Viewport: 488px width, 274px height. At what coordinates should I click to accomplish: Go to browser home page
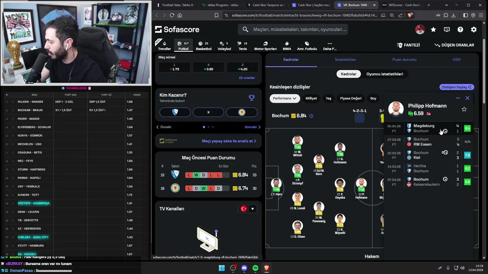180,15
